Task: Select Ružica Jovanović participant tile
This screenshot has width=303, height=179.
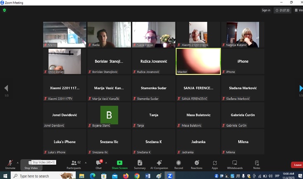Action: point(154,61)
